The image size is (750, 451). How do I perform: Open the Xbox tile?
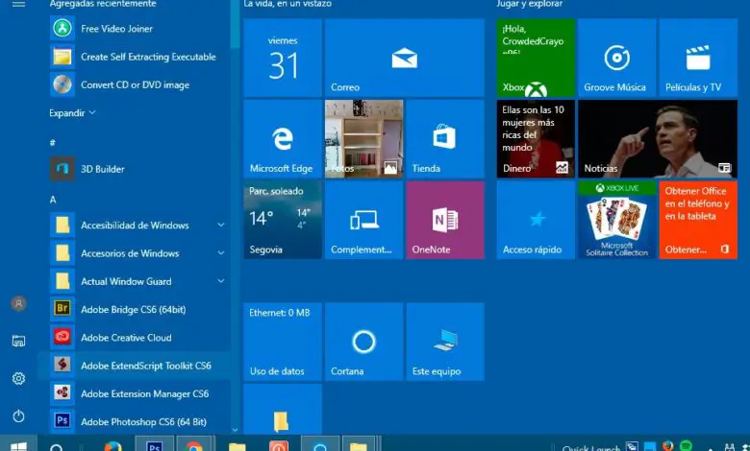coord(536,58)
